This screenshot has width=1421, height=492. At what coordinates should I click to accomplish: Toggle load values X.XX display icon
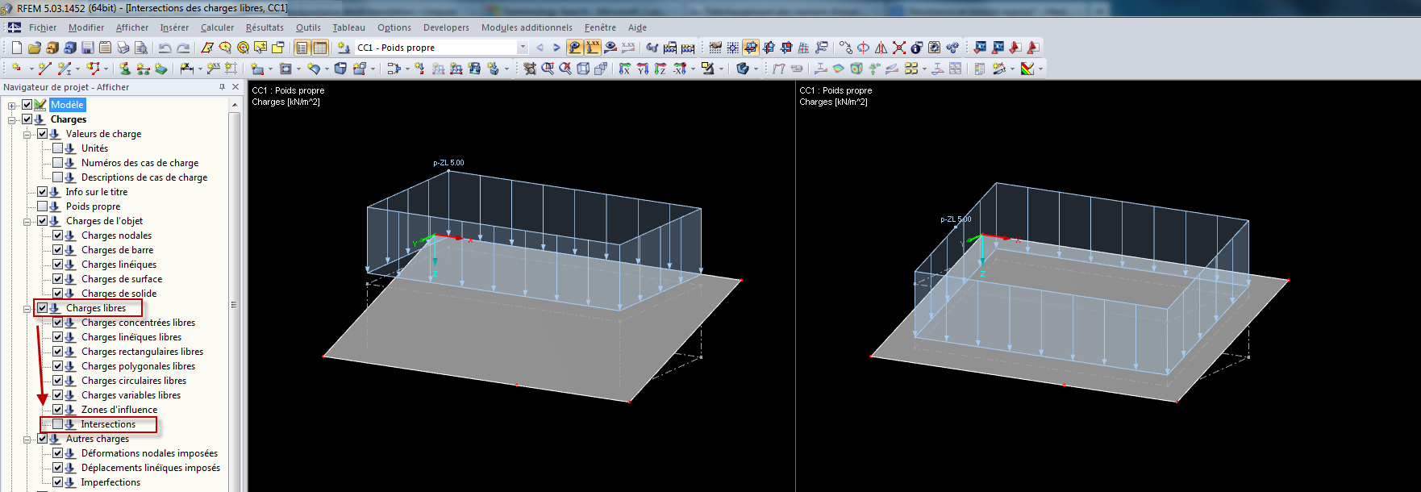tap(593, 48)
